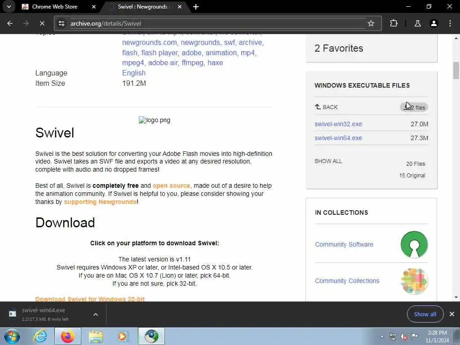Viewport: 460px width, 345px height.
Task: Close the Chrome Web Store tab
Action: coord(93,6)
